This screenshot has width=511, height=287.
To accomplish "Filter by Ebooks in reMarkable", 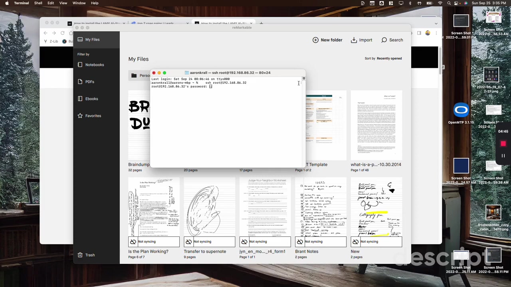I will pyautogui.click(x=88, y=99).
